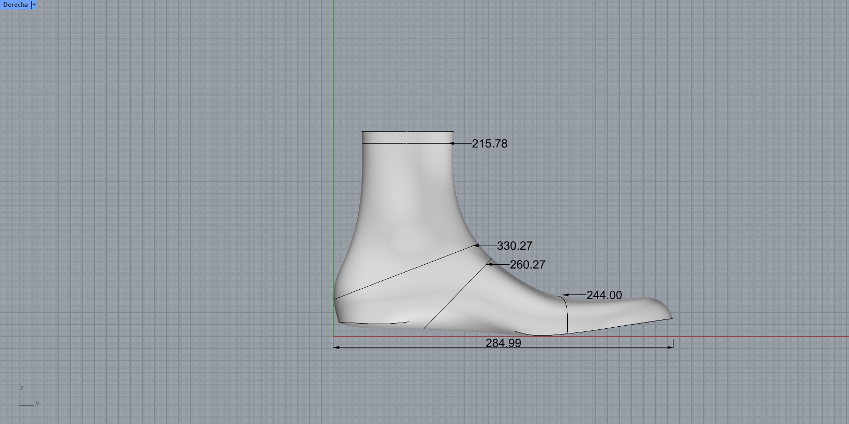Viewport: 849px width, 424px height.
Task: Open the Derecha viewport dropdown arrow
Action: point(34,5)
